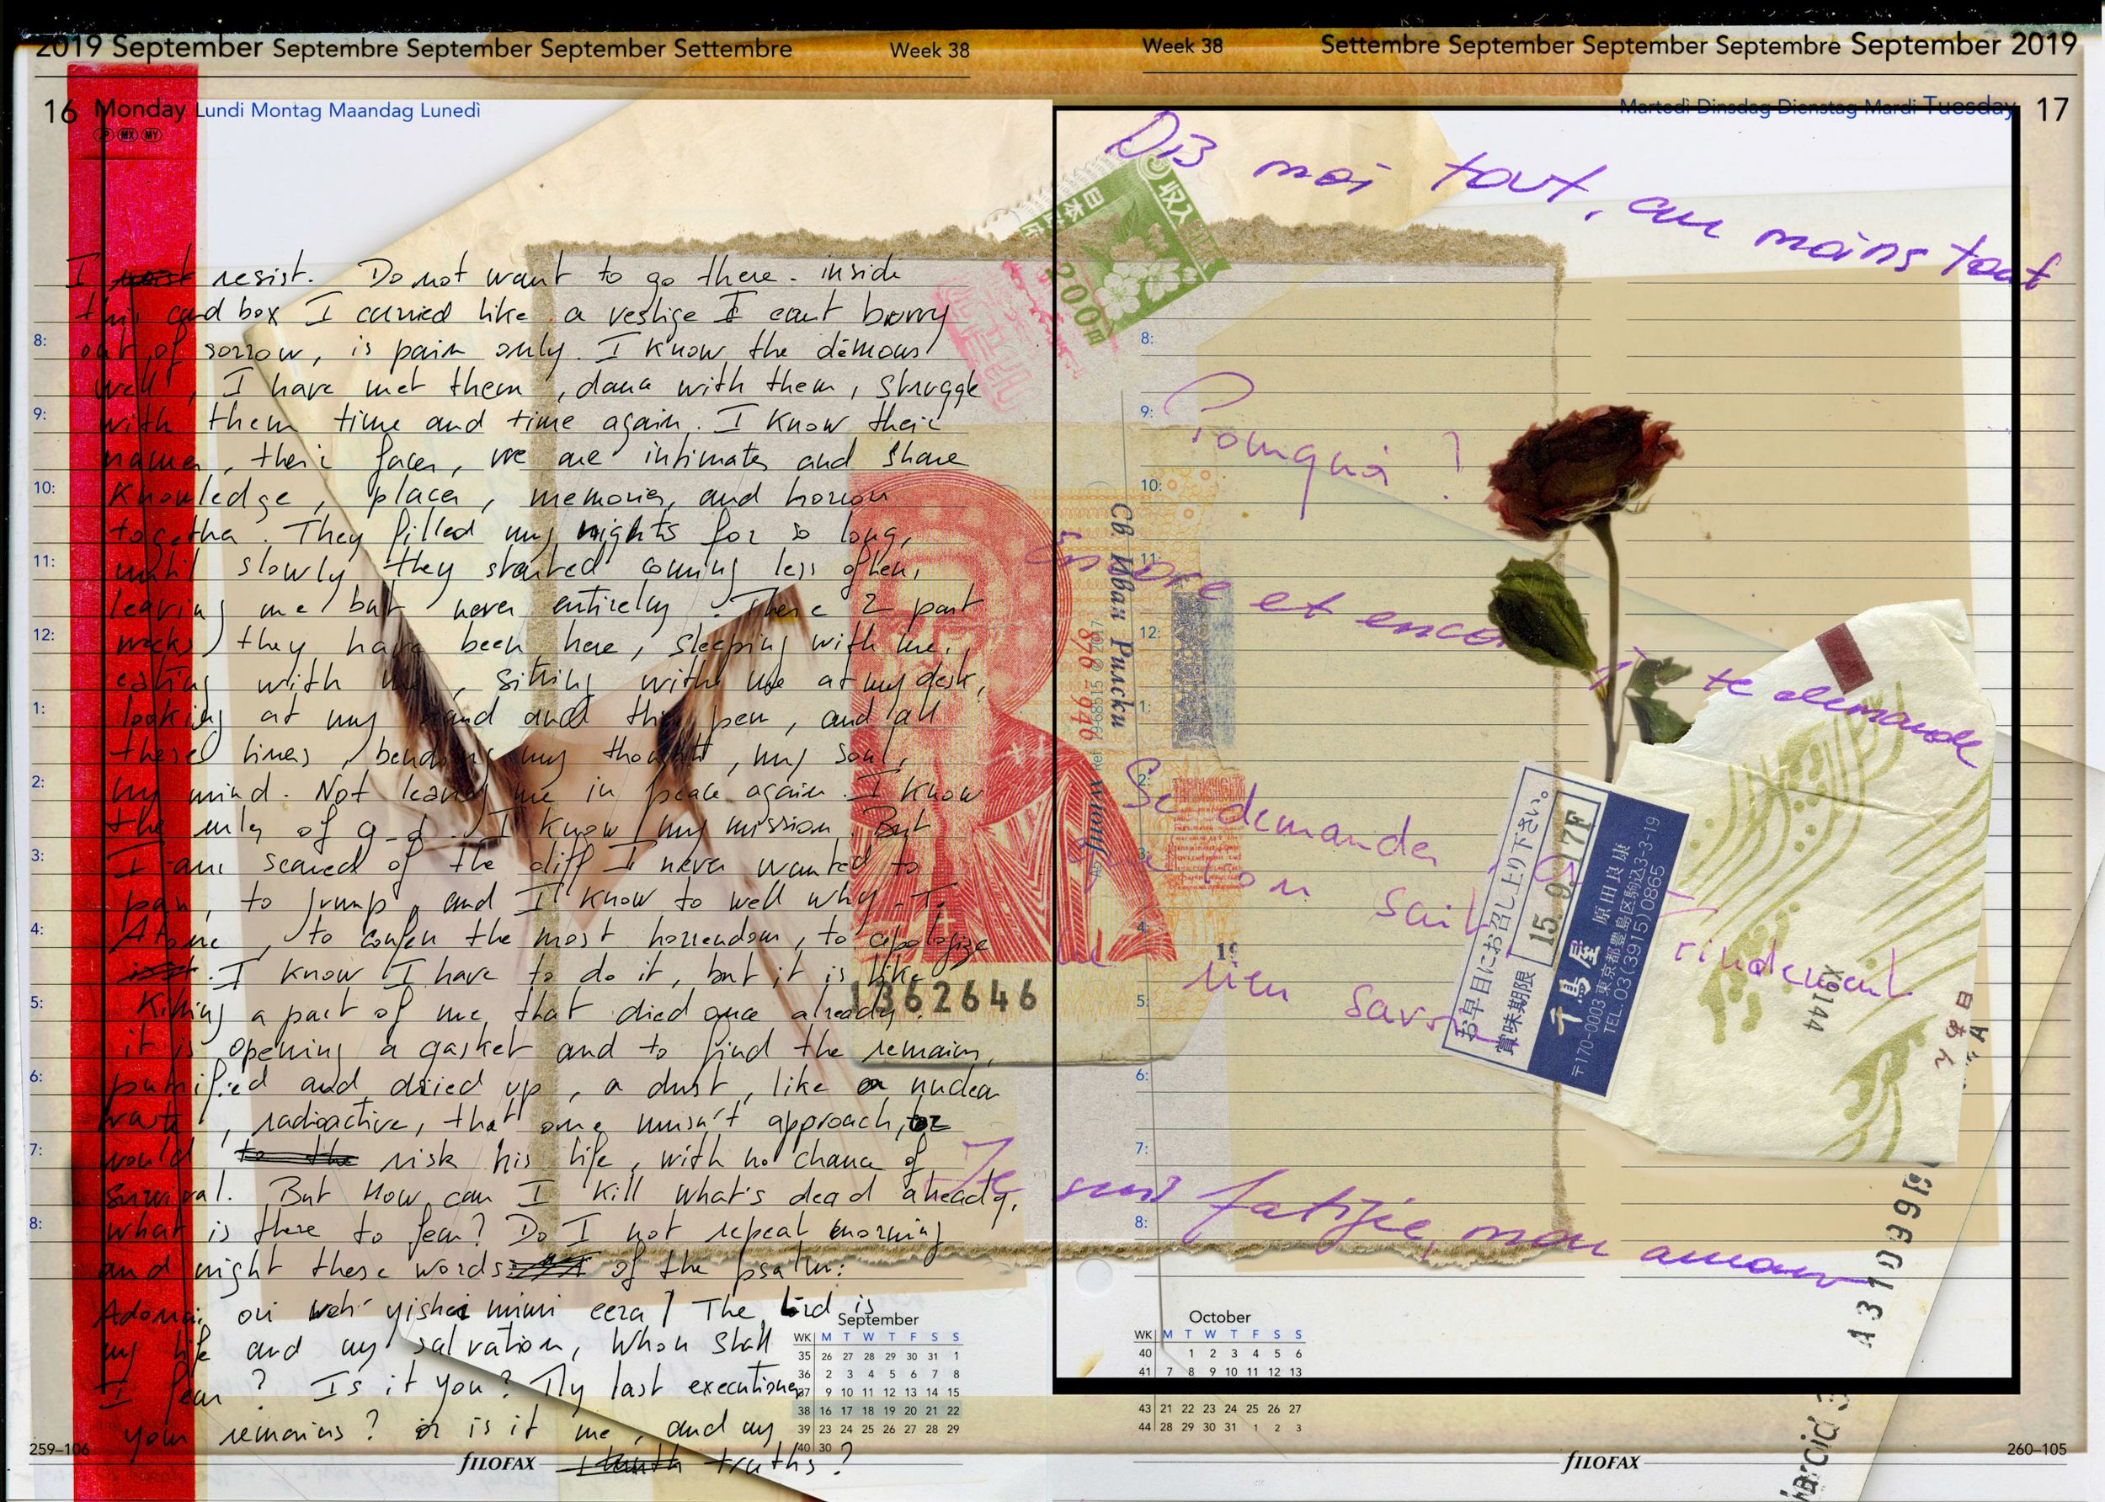
Task: Click the 'October' mini calendar heading
Action: 1219,1316
